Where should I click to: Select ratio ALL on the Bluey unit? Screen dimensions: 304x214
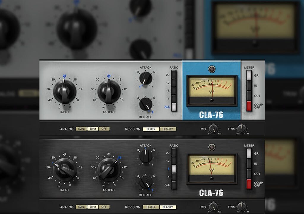coord(174,107)
